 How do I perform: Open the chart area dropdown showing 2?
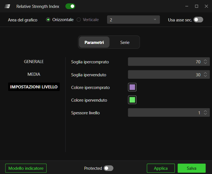[133, 20]
